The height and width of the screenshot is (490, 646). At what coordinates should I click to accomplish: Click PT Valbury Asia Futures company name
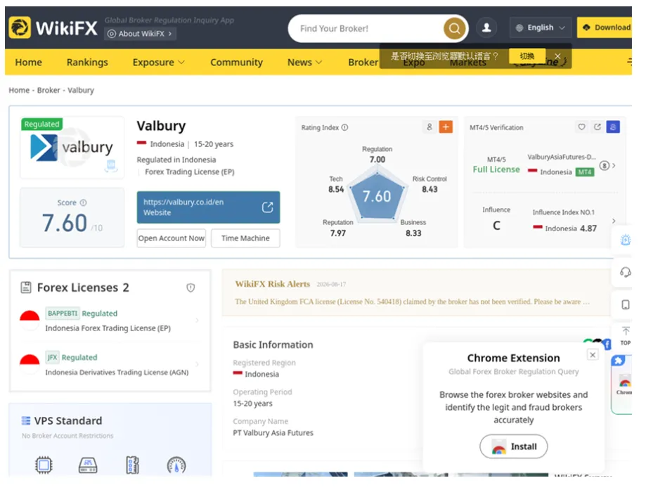[273, 433]
